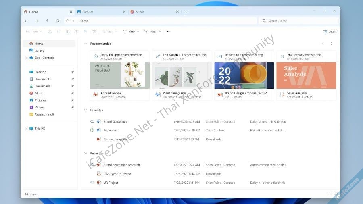
Task: Click the Back navigation arrow
Action: coord(26,21)
